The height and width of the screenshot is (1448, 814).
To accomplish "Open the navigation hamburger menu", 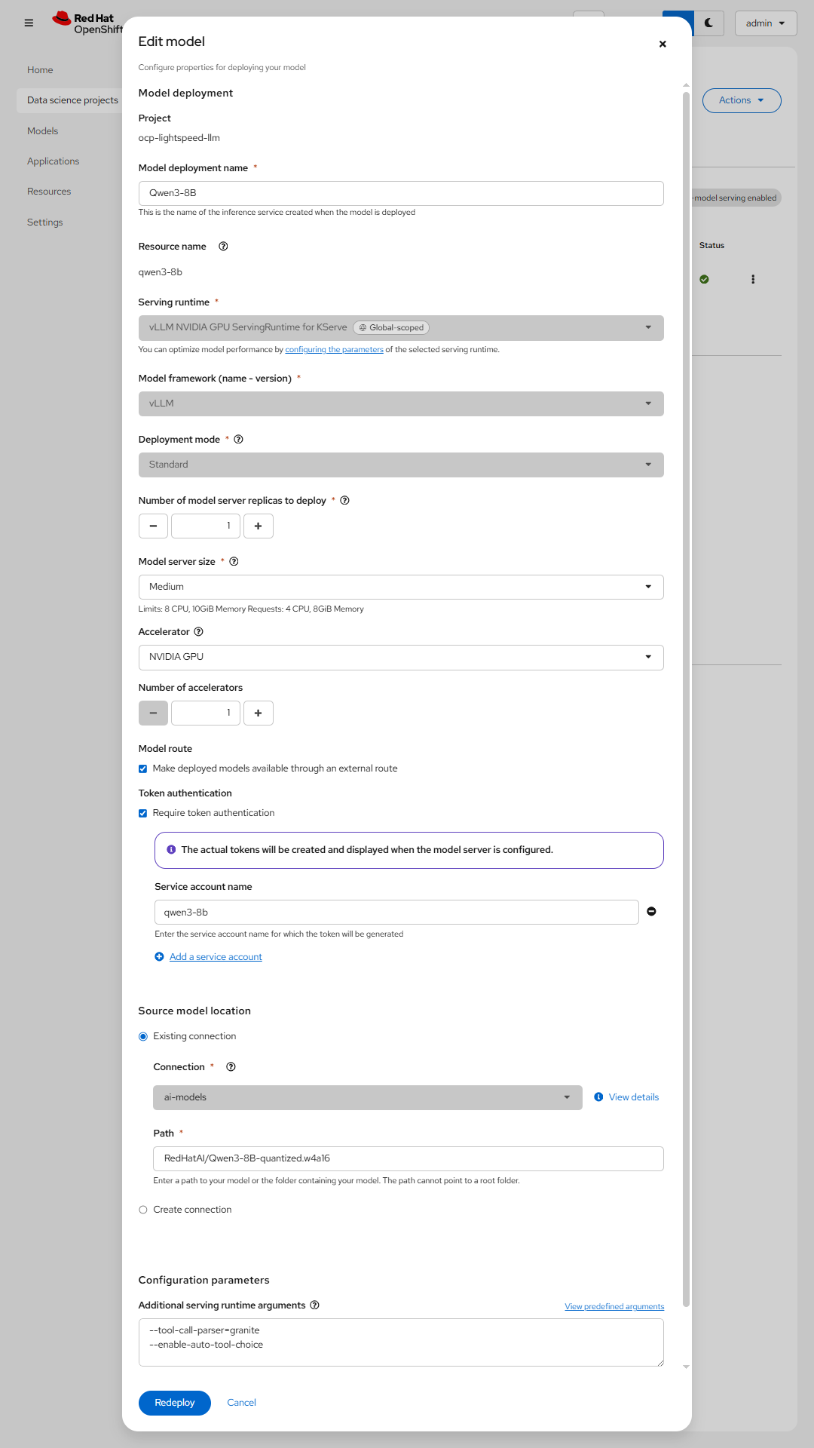I will [29, 23].
